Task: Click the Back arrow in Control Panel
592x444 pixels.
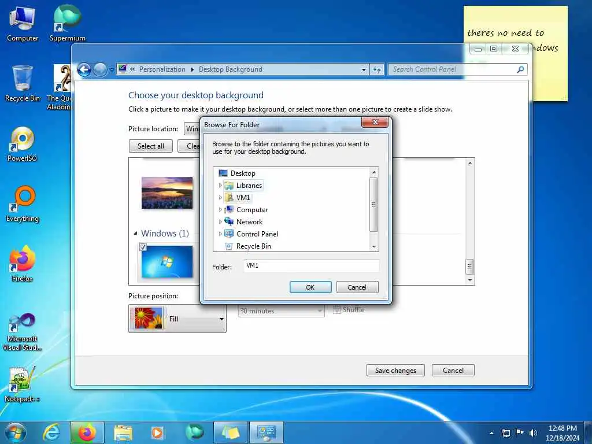Action: pos(84,70)
